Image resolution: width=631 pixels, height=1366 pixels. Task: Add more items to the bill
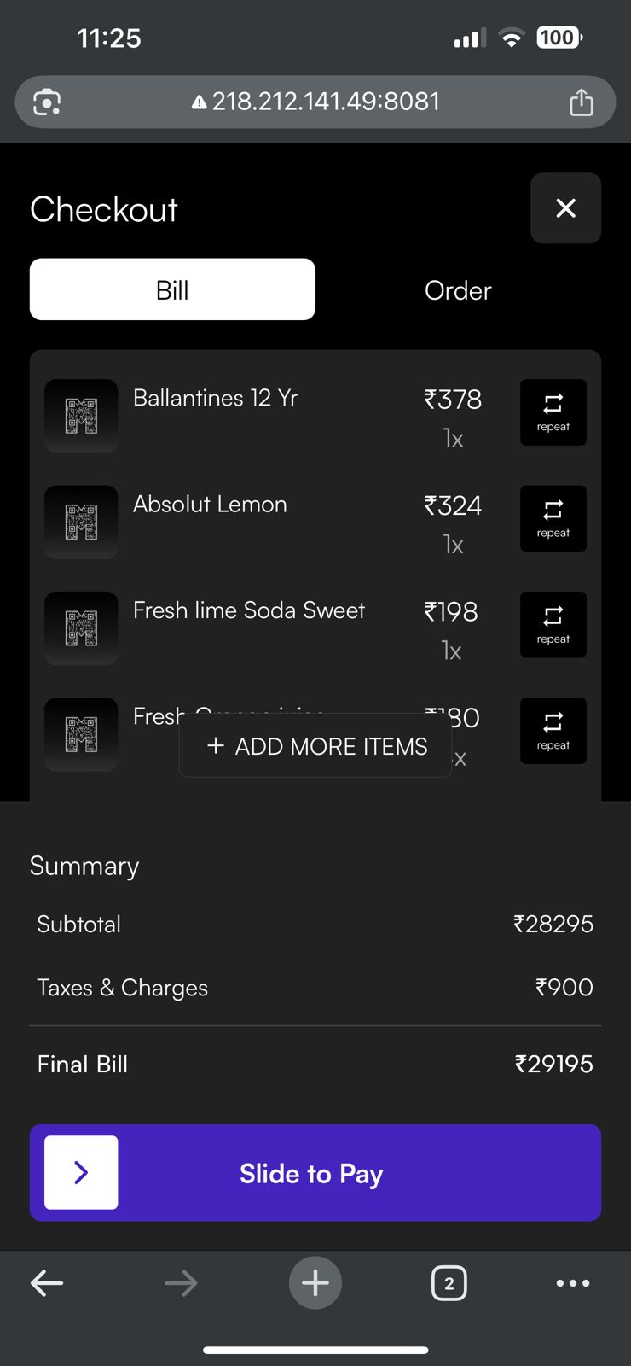(315, 745)
